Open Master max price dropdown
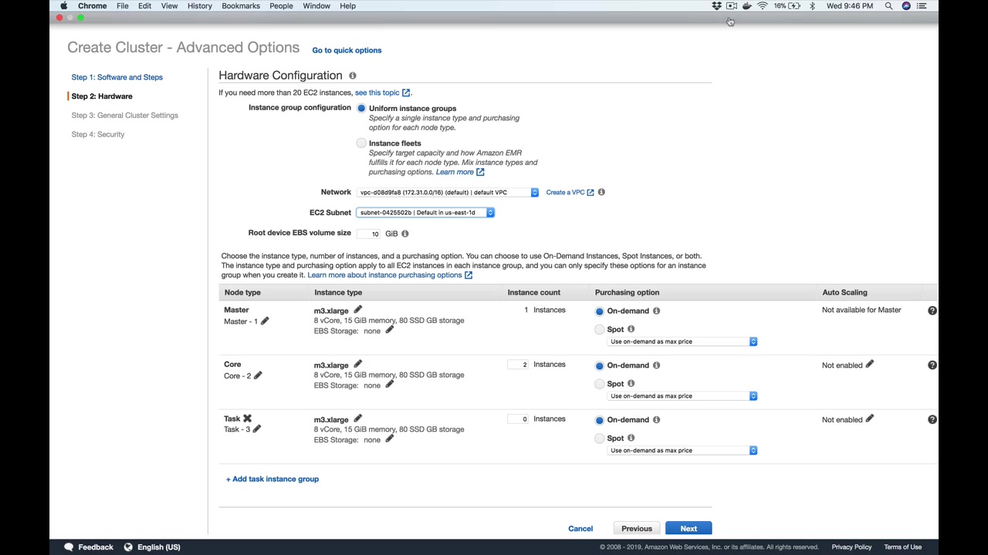This screenshot has width=988, height=555. coord(682,341)
